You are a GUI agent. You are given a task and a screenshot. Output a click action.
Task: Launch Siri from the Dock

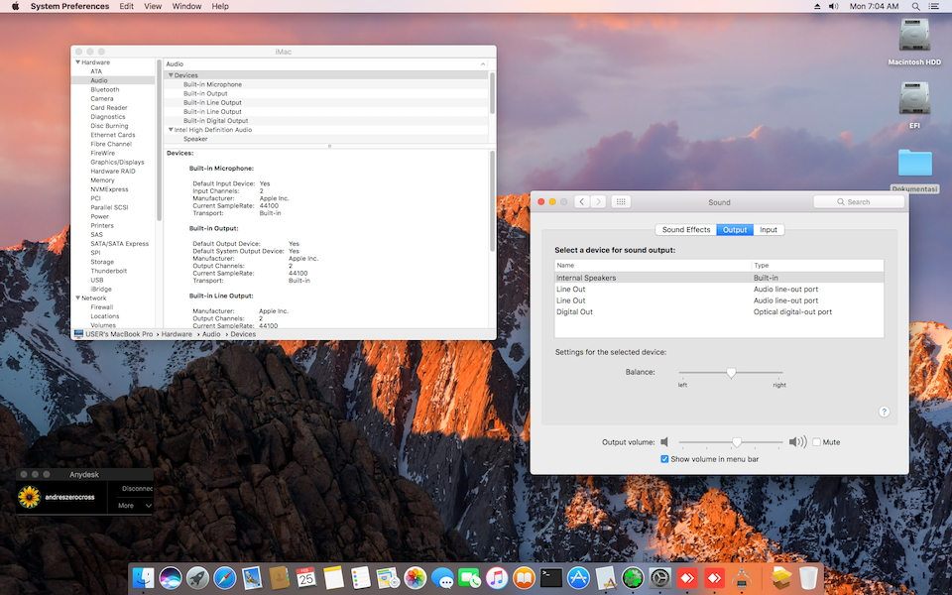pos(171,578)
